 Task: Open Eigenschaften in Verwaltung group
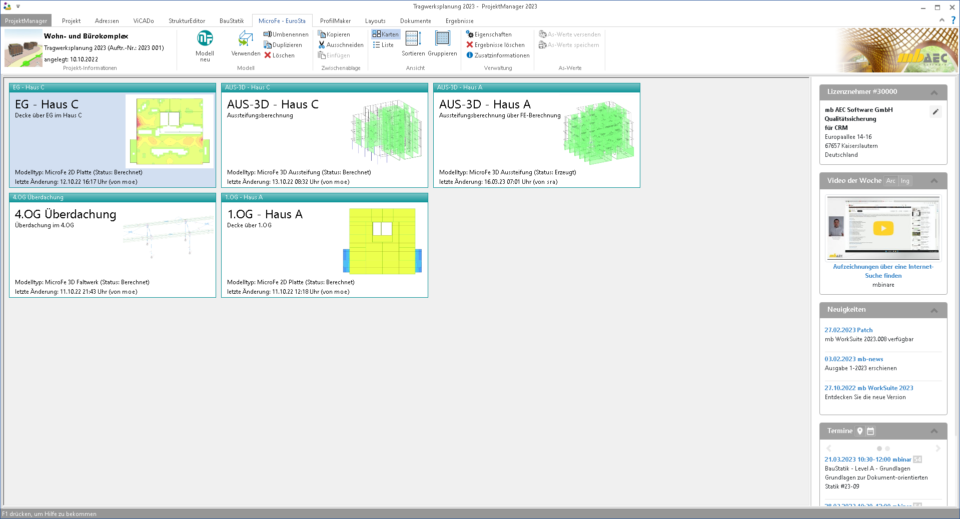click(489, 34)
